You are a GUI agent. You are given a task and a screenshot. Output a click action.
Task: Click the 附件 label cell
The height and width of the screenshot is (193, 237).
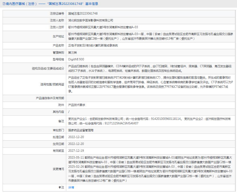(35, 105)
